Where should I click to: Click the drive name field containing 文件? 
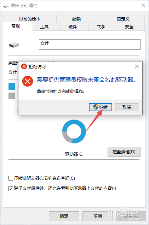point(90,45)
